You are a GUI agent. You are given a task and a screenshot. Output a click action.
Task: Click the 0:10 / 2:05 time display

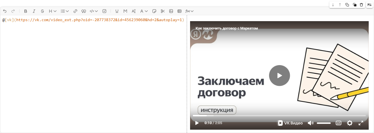[213, 123]
